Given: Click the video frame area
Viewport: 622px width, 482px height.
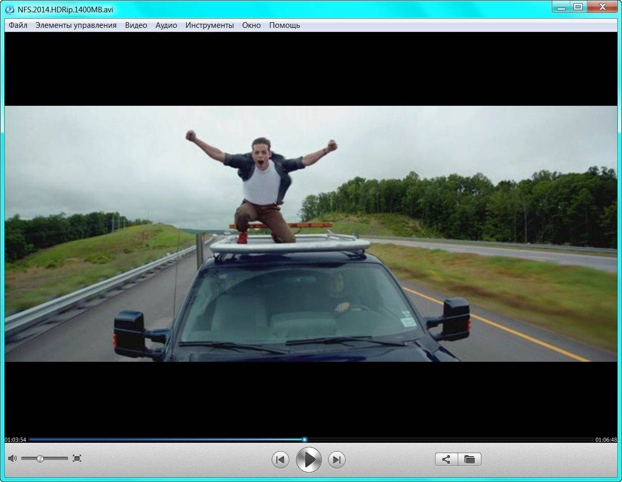Looking at the screenshot, I should (311, 234).
